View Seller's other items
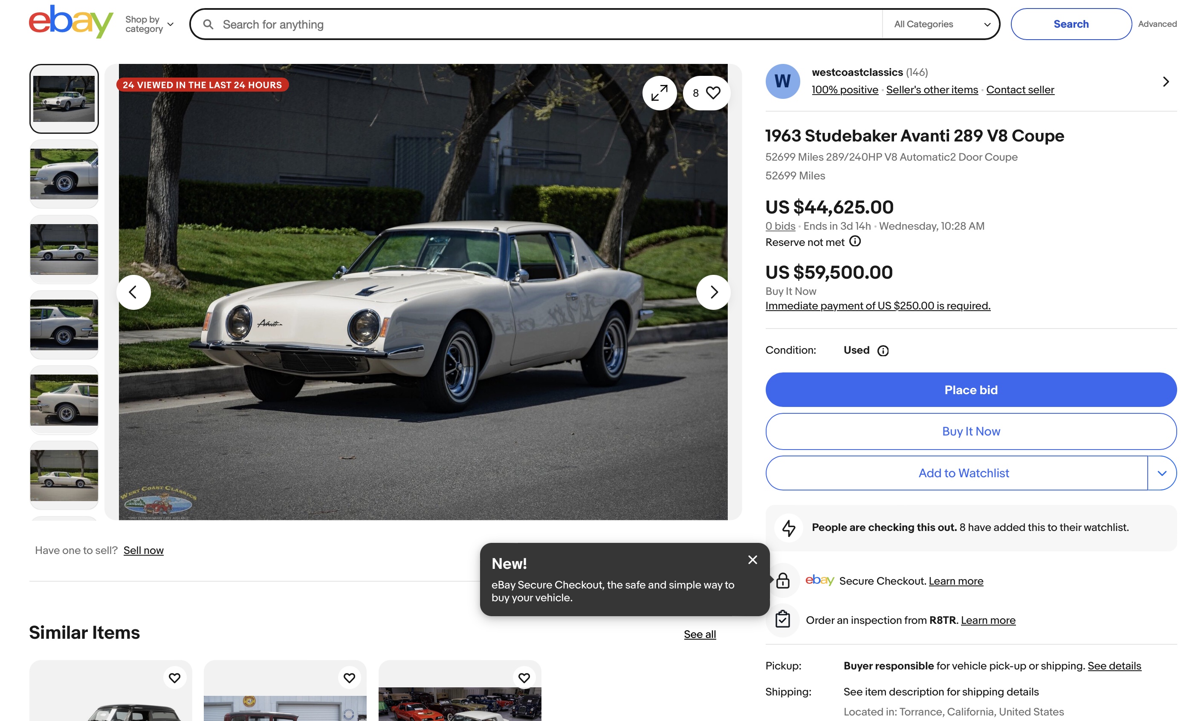 [932, 90]
